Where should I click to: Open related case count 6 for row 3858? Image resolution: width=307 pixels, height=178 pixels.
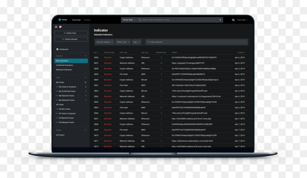161,69
